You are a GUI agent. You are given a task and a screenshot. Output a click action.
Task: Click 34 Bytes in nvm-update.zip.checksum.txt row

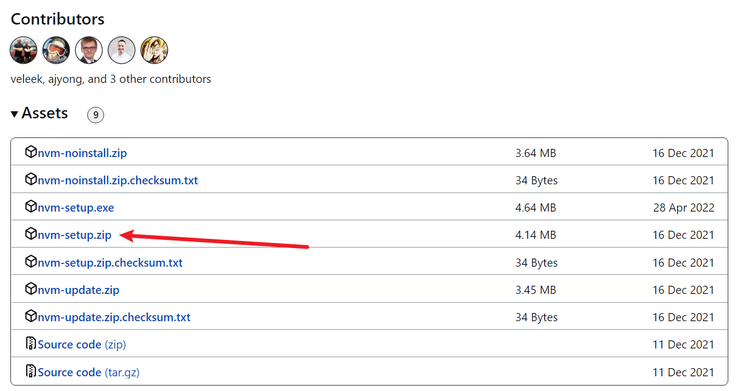(x=536, y=317)
